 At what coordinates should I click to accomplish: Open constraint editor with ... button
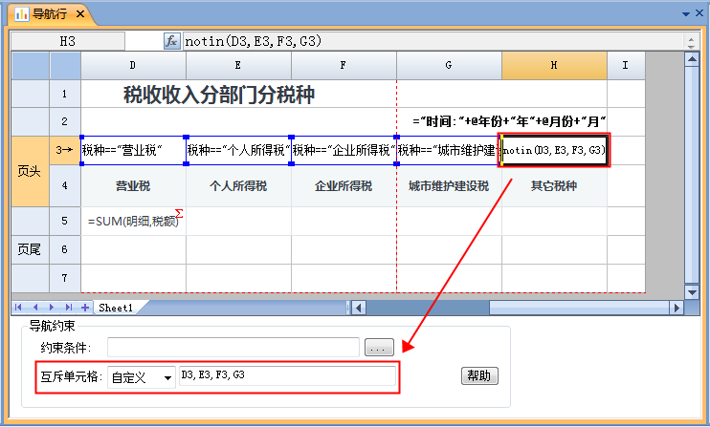379,348
